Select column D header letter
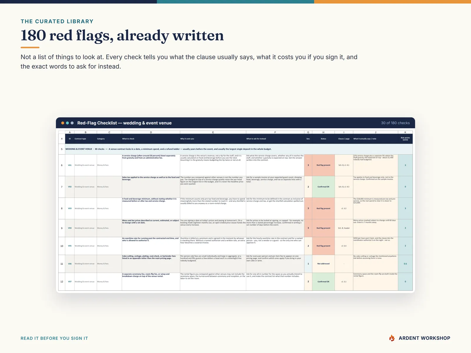 click(x=151, y=132)
